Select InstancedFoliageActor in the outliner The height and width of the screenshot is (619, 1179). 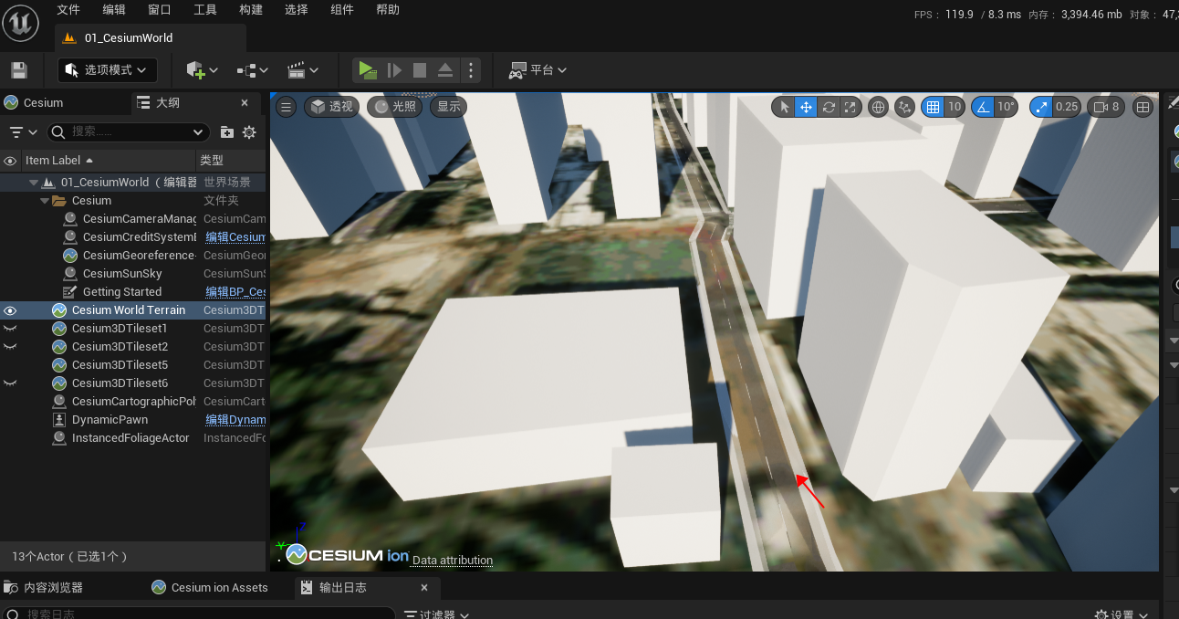130,438
